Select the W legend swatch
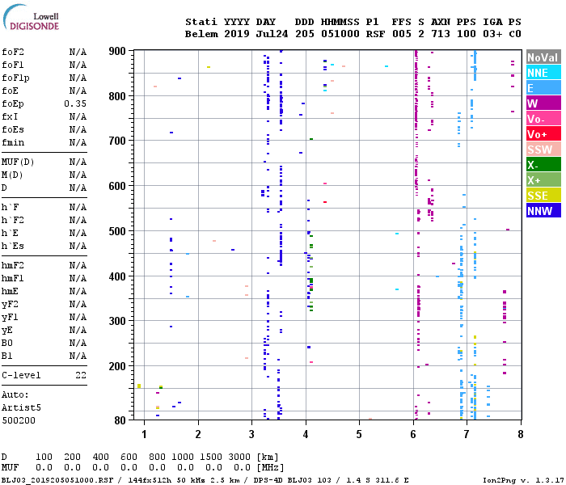 (x=543, y=103)
